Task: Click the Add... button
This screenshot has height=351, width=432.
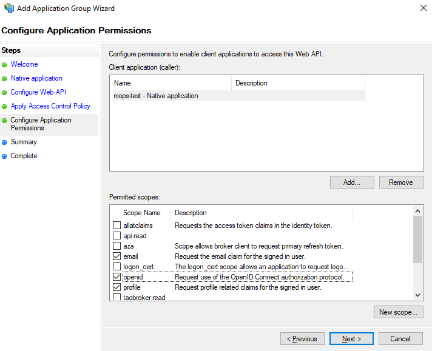Action: click(352, 182)
